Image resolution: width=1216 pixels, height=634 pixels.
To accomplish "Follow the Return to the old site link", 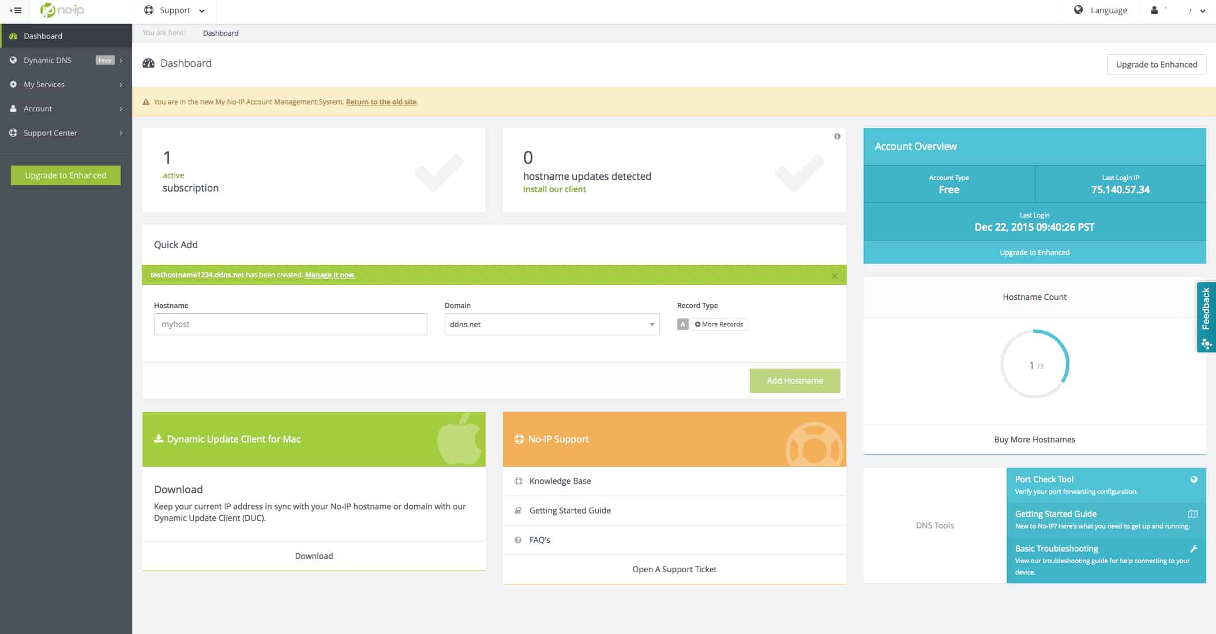I will click(381, 102).
